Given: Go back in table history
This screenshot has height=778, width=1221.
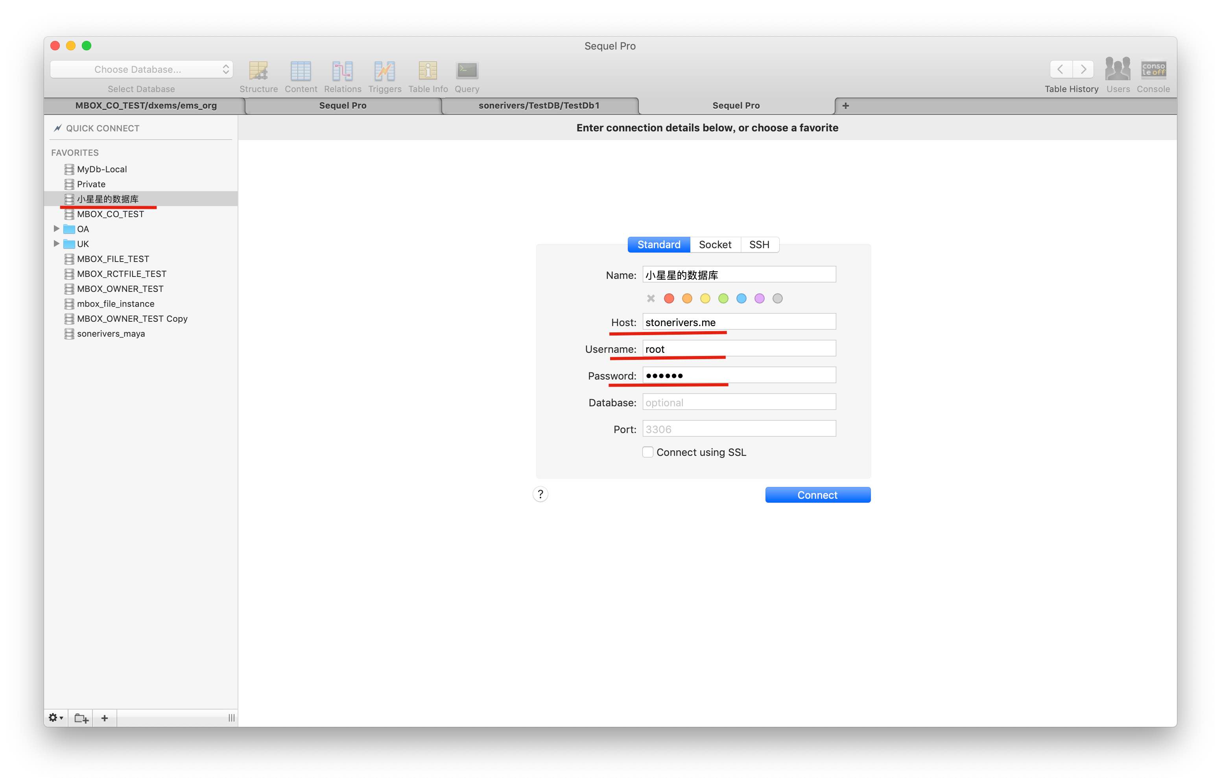Looking at the screenshot, I should [x=1060, y=69].
